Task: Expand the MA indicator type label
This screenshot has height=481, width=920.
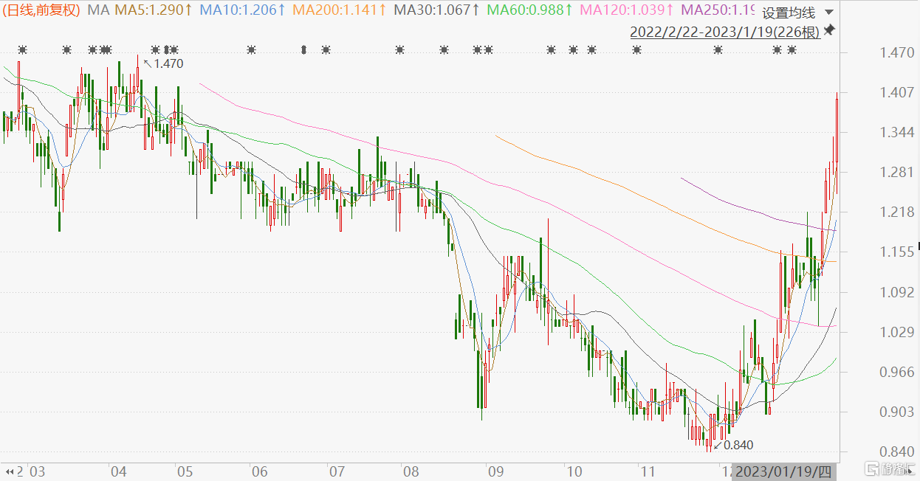Action: [x=97, y=10]
